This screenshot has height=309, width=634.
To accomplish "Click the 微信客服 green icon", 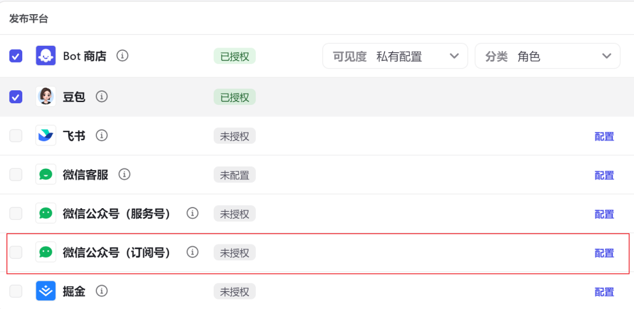I will 46,175.
